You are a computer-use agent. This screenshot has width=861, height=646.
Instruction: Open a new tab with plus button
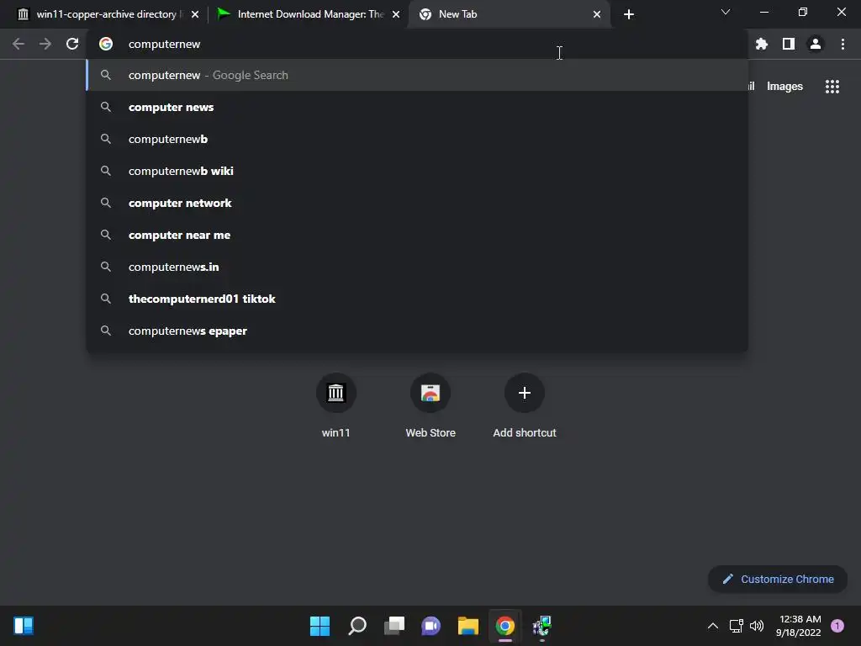629,14
